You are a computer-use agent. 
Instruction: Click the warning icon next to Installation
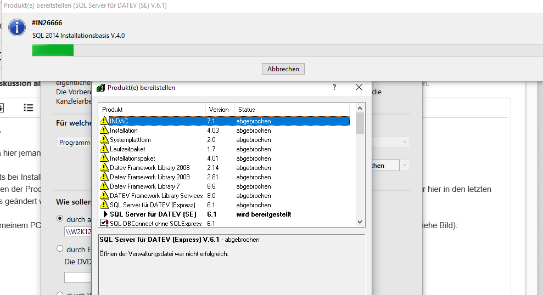click(104, 130)
